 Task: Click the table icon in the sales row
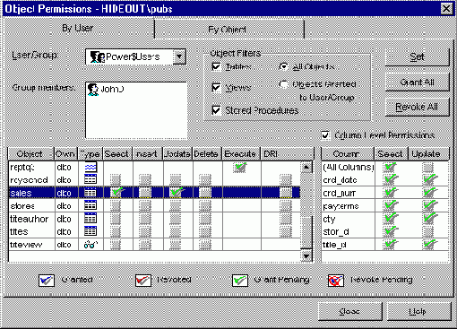pos(91,193)
